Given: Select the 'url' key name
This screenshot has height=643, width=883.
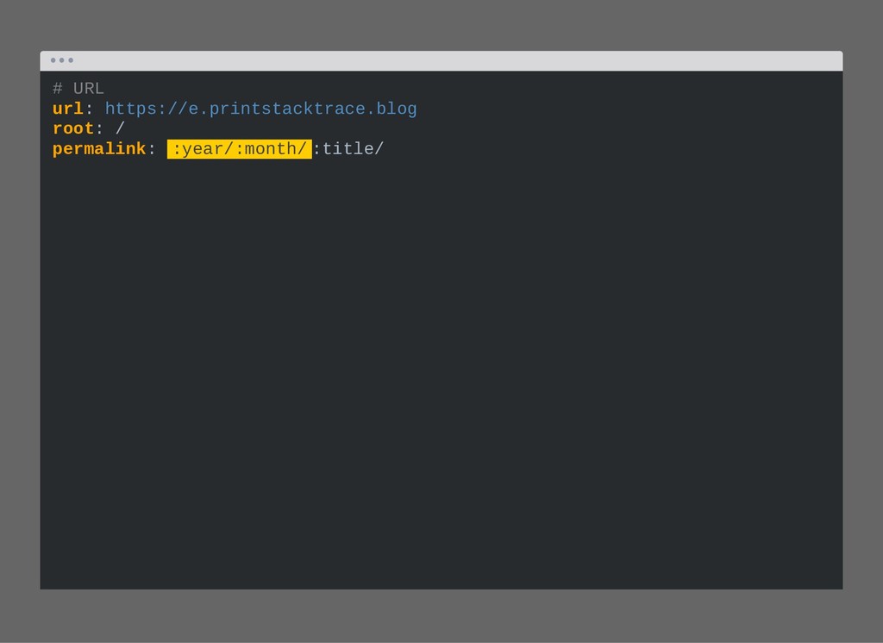Looking at the screenshot, I should click(x=68, y=109).
